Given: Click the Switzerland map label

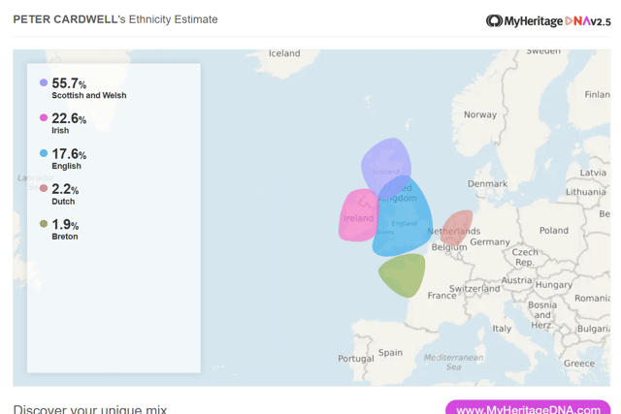Looking at the screenshot, I should 474,289.
